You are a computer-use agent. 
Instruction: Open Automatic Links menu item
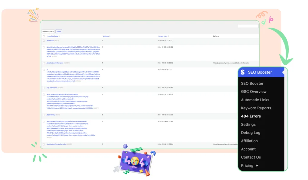255,100
